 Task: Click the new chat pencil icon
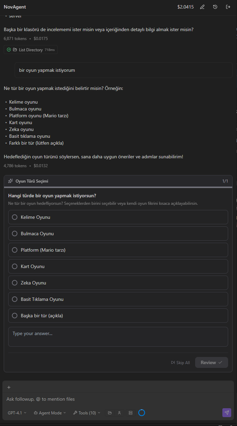point(202,7)
